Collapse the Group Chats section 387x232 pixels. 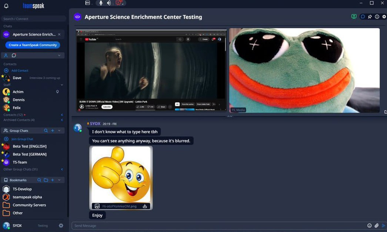click(x=59, y=131)
